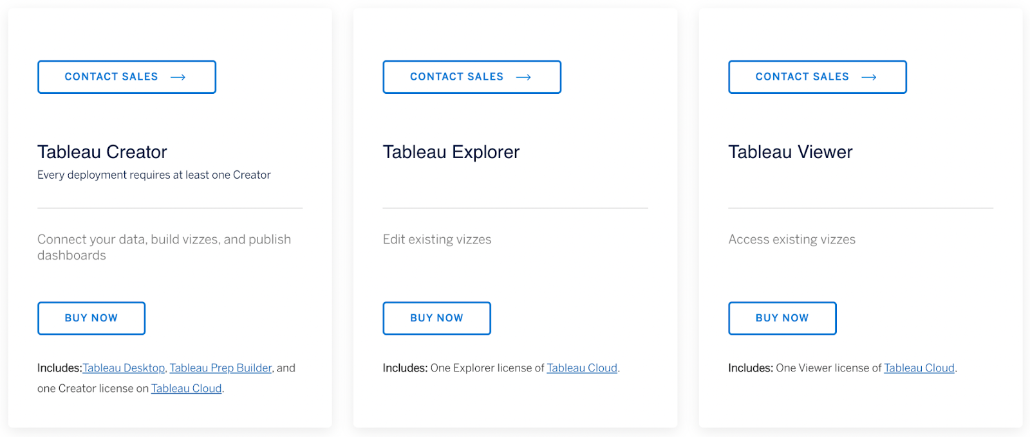Click the Tableau Explorer heading
Image resolution: width=1030 pixels, height=437 pixels.
[x=451, y=152]
